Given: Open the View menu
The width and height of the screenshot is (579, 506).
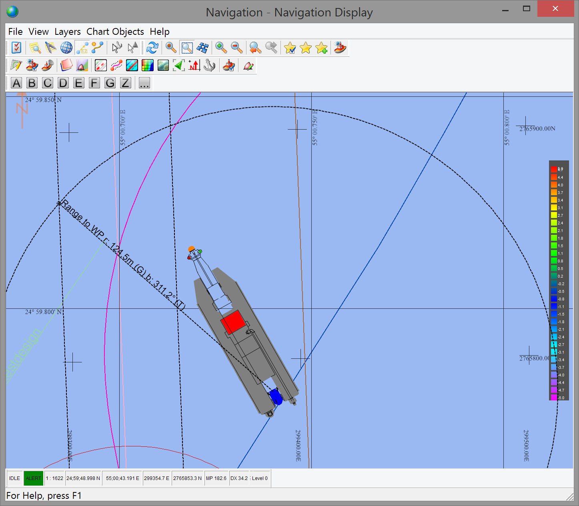Looking at the screenshot, I should (38, 32).
